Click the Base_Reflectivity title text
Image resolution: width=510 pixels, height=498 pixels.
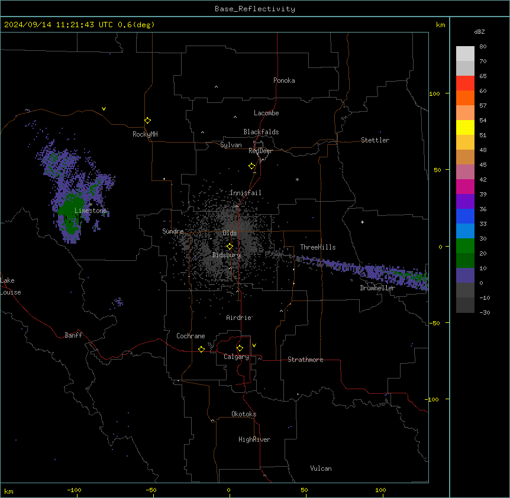point(255,9)
